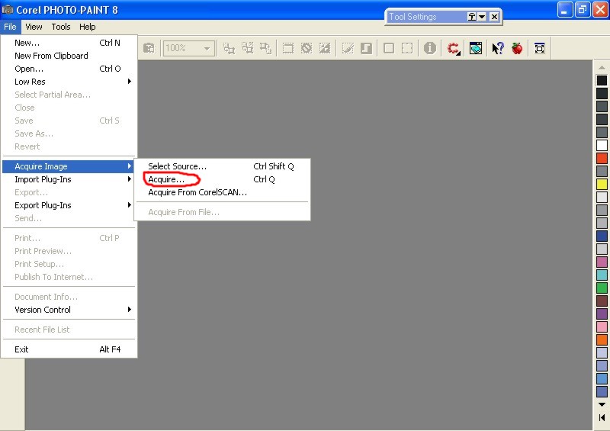Close the Tool Settings roll-up
This screenshot has height=431, width=610.
494,17
